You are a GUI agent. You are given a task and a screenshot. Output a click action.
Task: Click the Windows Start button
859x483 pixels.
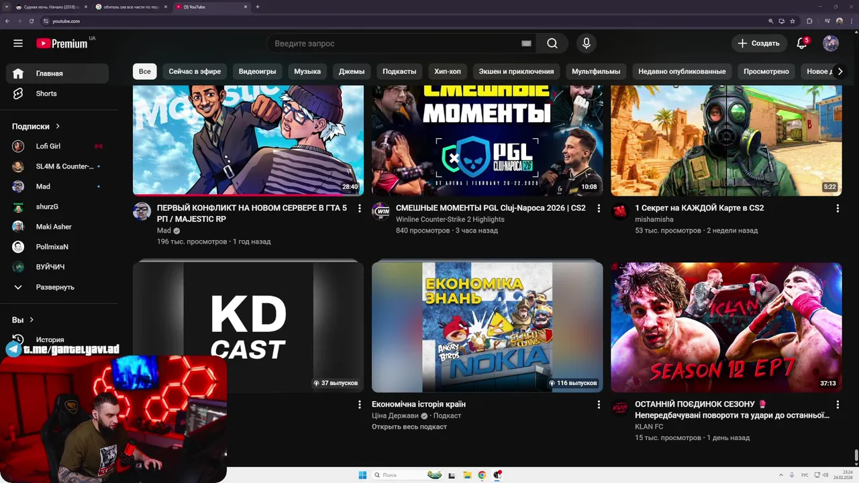pos(362,475)
